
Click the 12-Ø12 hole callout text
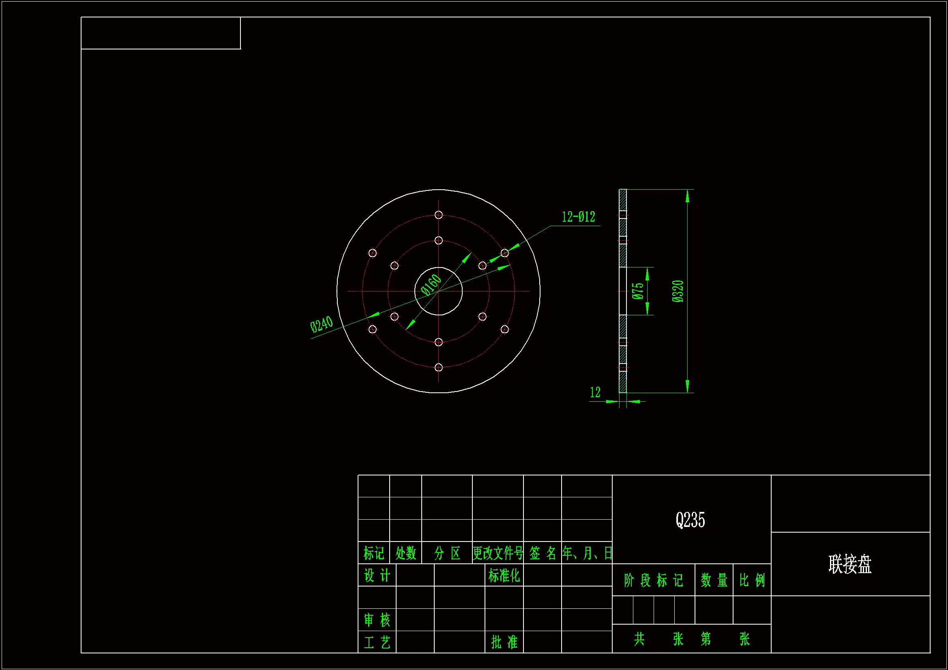click(578, 217)
